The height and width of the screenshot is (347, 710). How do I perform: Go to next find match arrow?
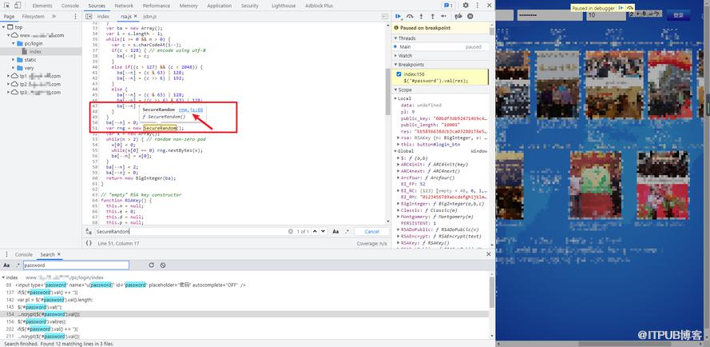pyautogui.click(x=323, y=231)
